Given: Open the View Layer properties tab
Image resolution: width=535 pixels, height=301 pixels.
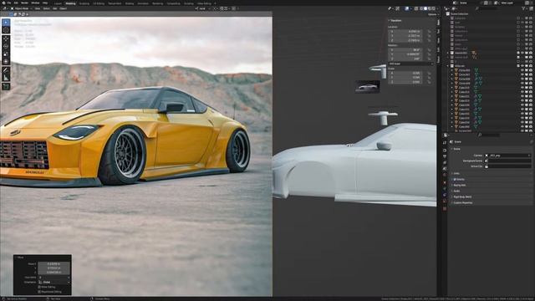Looking at the screenshot, I should [445, 162].
